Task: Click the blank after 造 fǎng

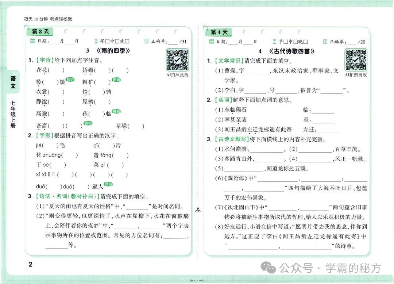Action: 120,155
